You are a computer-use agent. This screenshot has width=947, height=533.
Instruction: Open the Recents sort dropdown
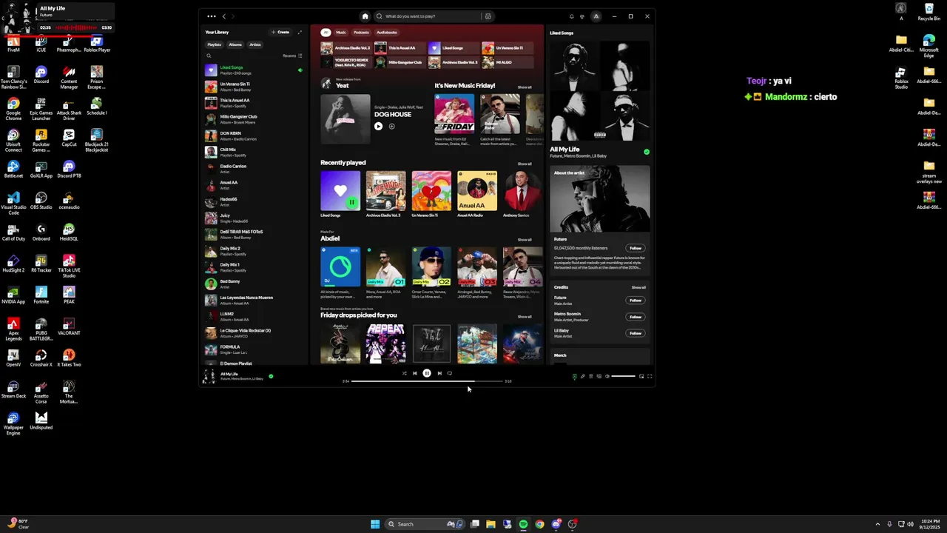click(x=292, y=56)
